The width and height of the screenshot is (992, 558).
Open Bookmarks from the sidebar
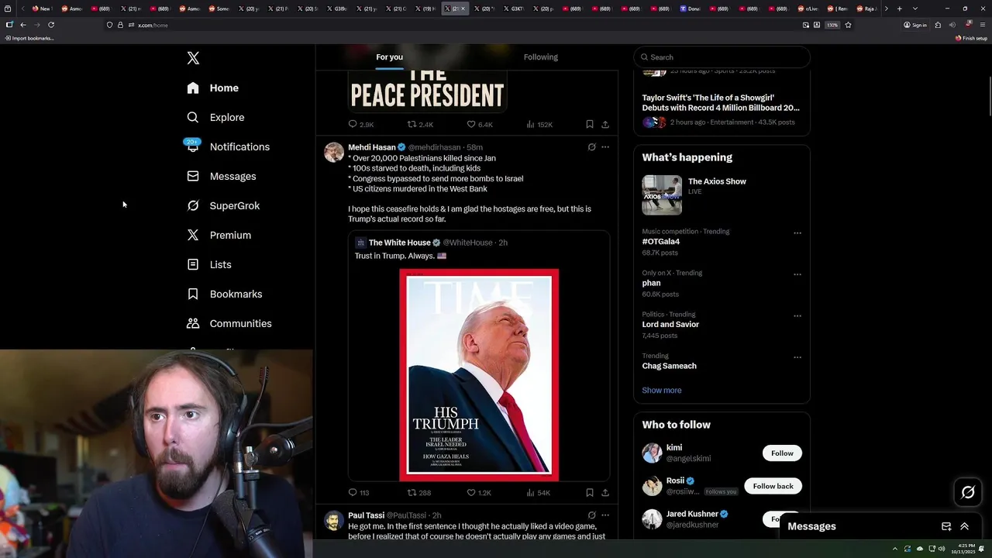click(225, 294)
